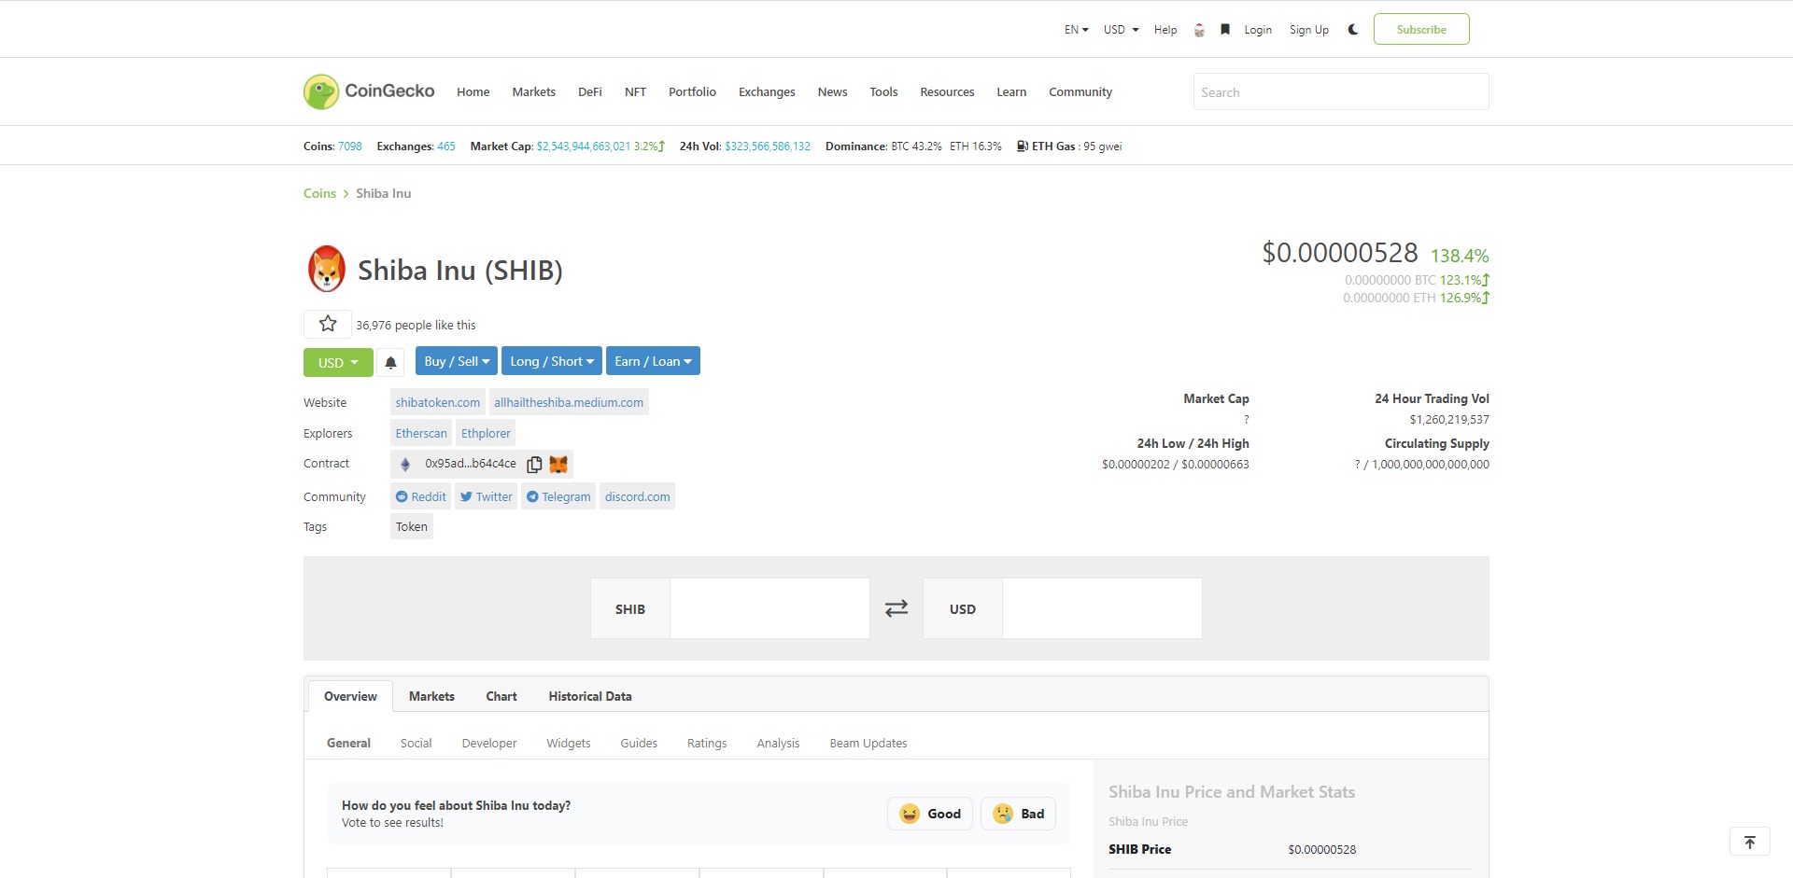The image size is (1793, 878).
Task: Click the Login link
Action: (x=1258, y=30)
